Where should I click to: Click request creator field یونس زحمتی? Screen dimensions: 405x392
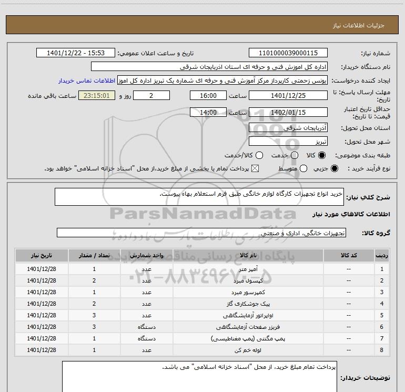coord(222,81)
